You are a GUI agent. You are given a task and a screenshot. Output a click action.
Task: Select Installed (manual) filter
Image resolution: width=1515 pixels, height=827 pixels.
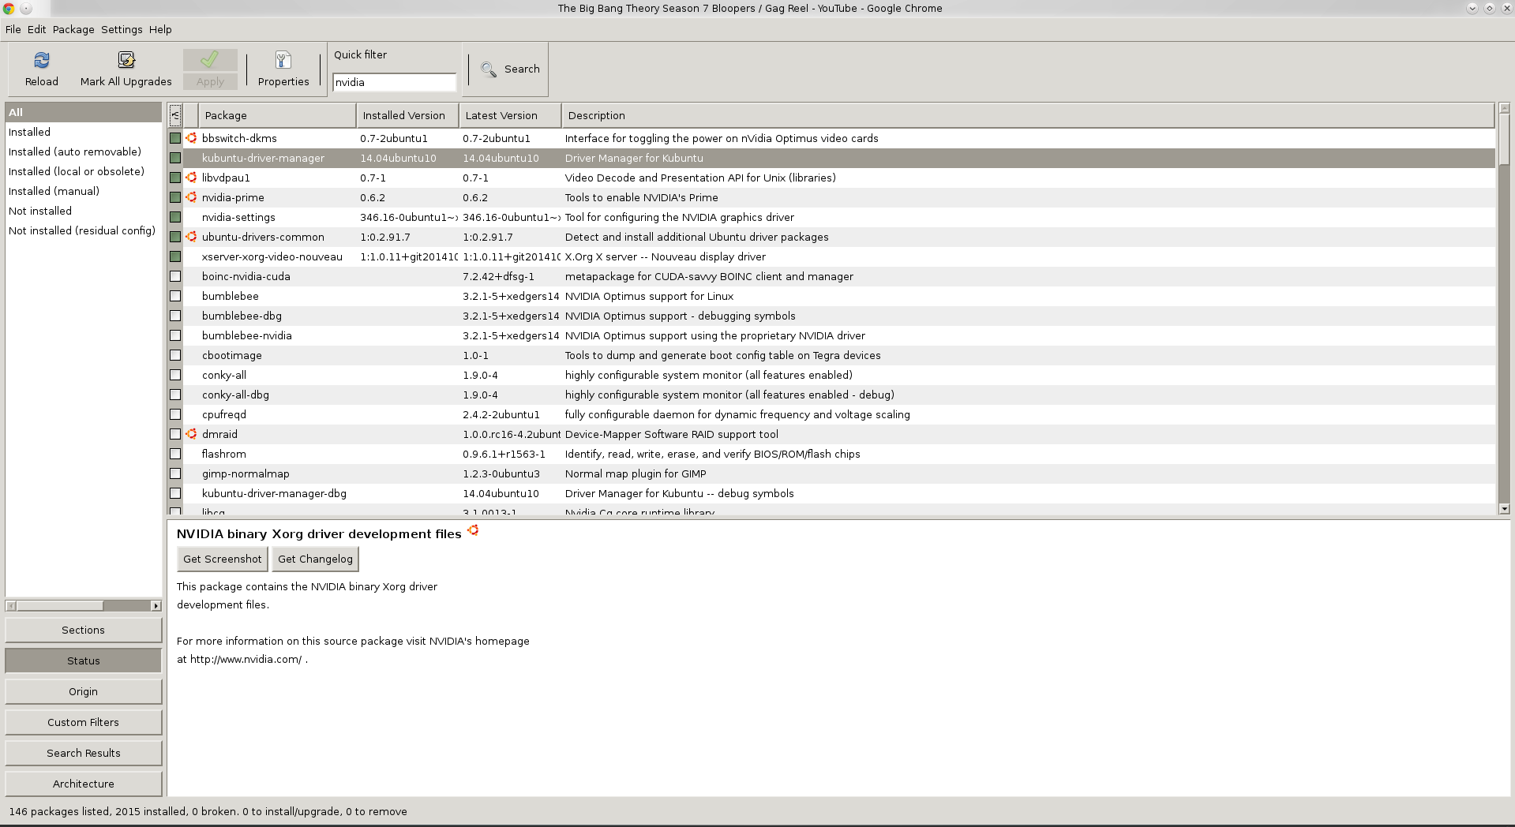84,191
